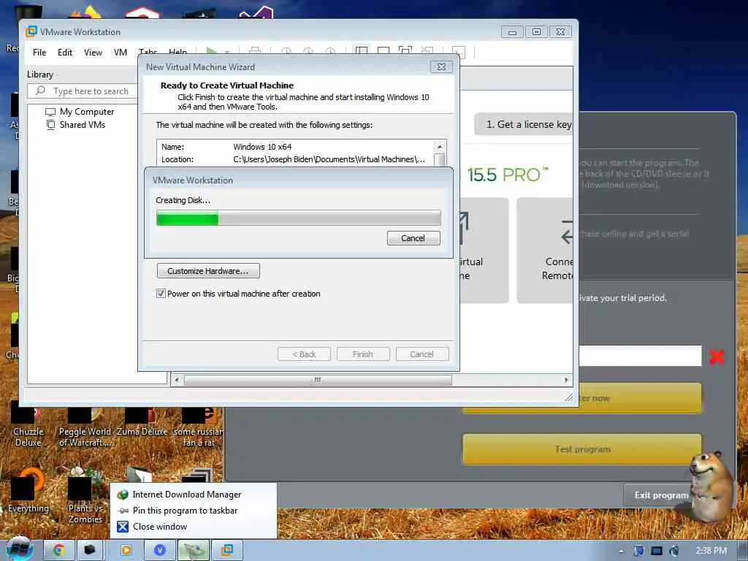The width and height of the screenshot is (748, 561).
Task: Click the black cube taskbar icon
Action: [90, 550]
